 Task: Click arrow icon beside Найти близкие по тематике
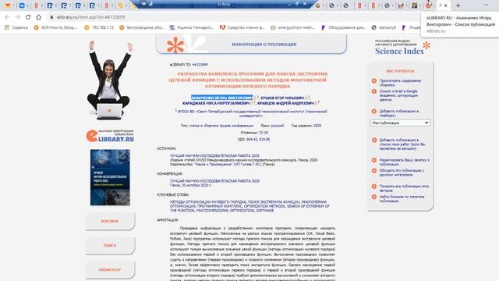374,197
